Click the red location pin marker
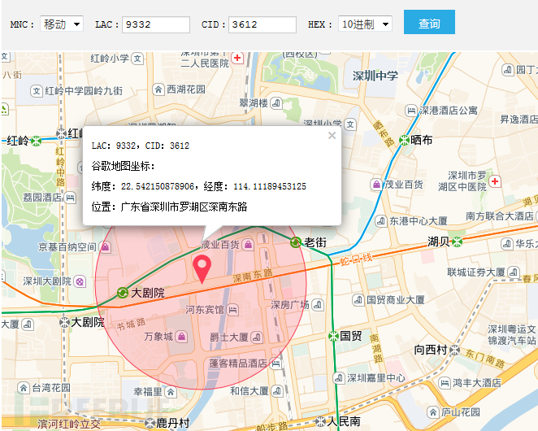538x431 pixels. pos(202,269)
